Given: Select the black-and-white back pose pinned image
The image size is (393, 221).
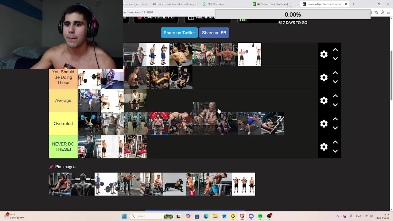Looking at the screenshot, I should point(83,184).
